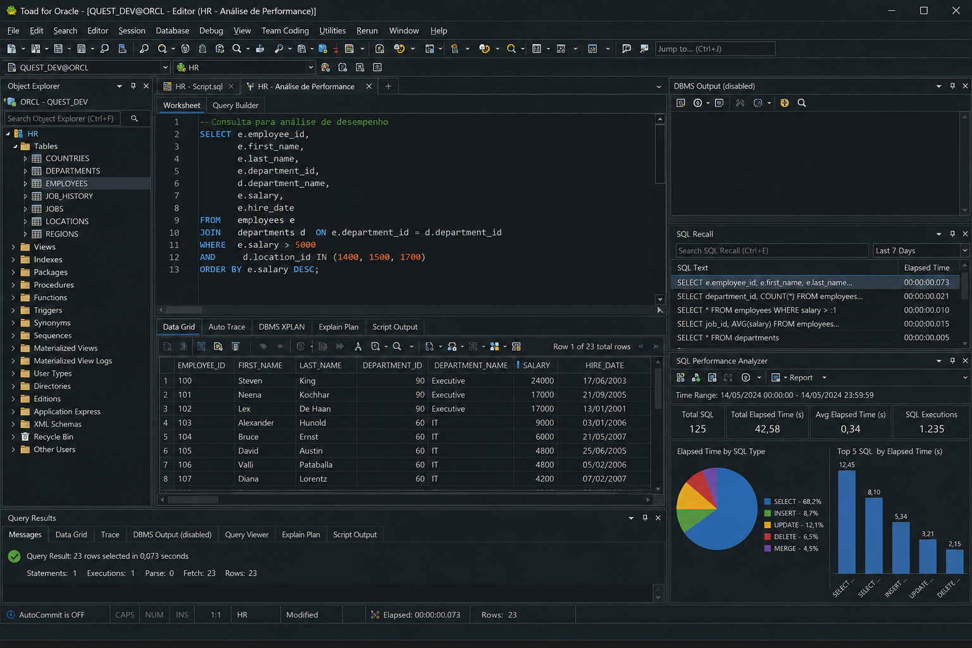The height and width of the screenshot is (648, 972).
Task: Switch to the DBMS XPLAN tab
Action: pyautogui.click(x=282, y=327)
